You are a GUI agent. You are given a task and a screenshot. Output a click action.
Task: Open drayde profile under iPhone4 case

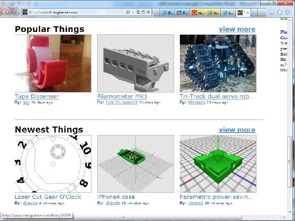click(113, 203)
